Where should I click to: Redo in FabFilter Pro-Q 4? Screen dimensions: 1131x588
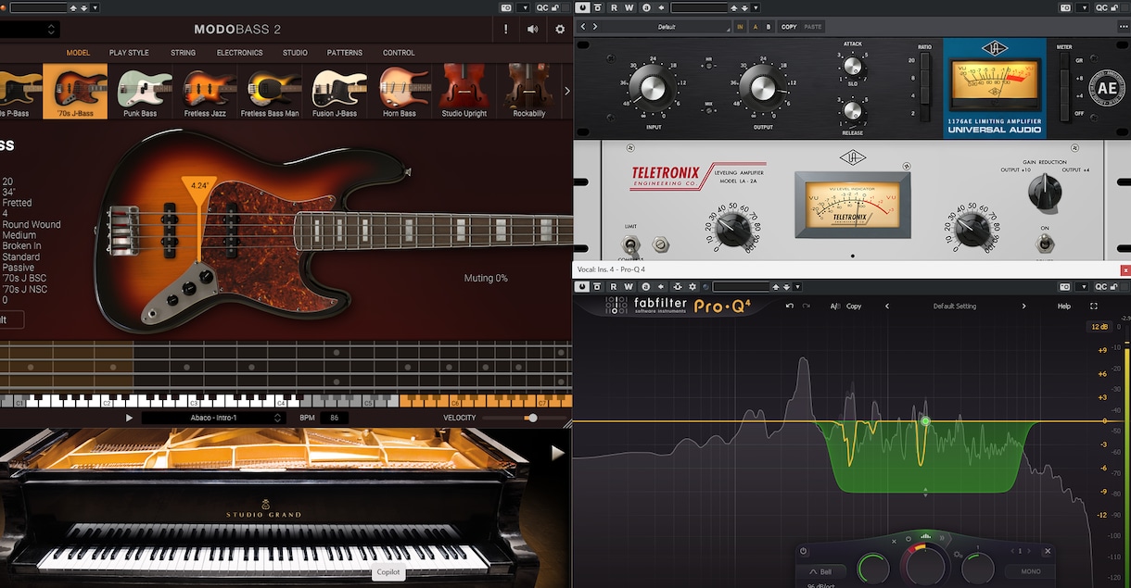[806, 306]
